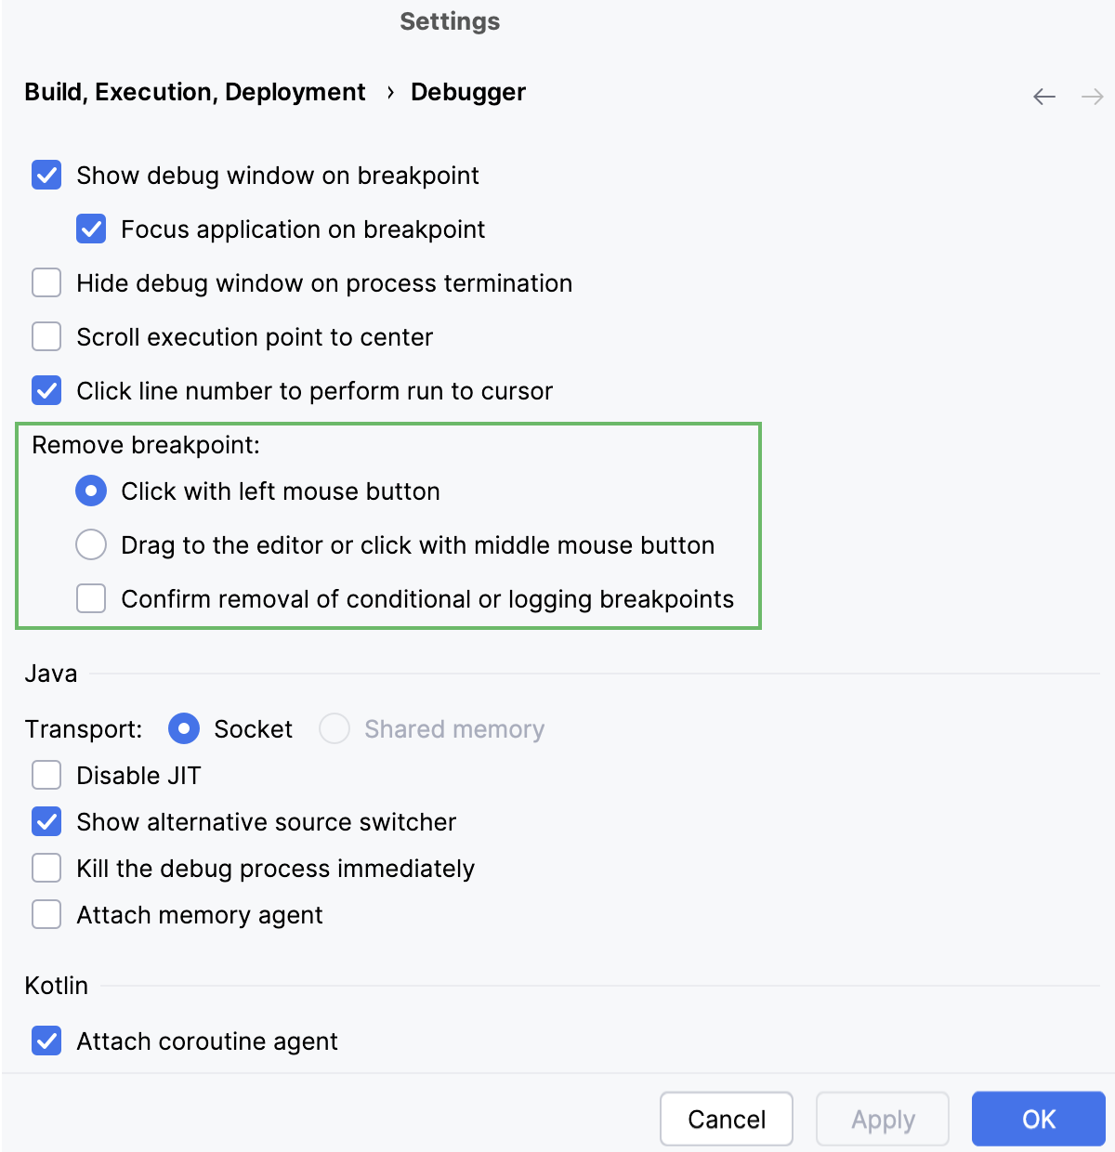The image size is (1115, 1152).
Task: Enable the Disable JIT option
Action: click(46, 774)
